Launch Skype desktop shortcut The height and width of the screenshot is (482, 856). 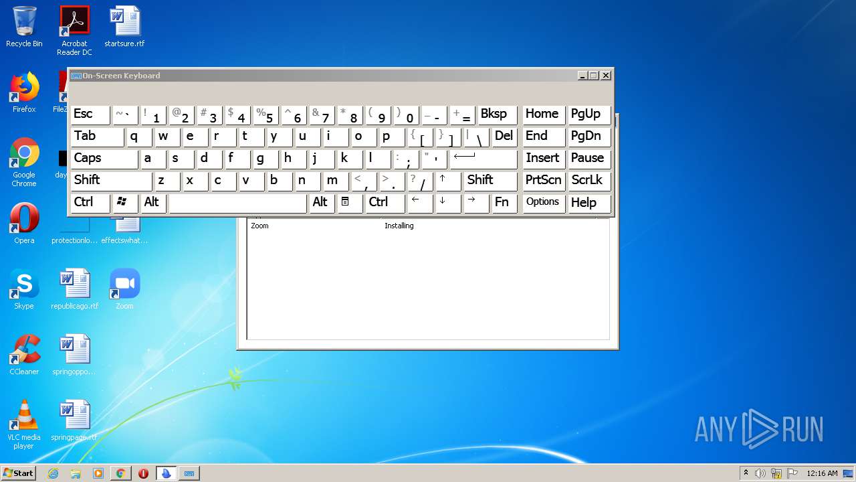point(24,289)
